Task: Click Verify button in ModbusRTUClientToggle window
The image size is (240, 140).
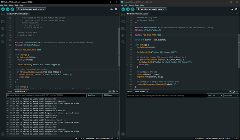Action: [x=3, y=9]
